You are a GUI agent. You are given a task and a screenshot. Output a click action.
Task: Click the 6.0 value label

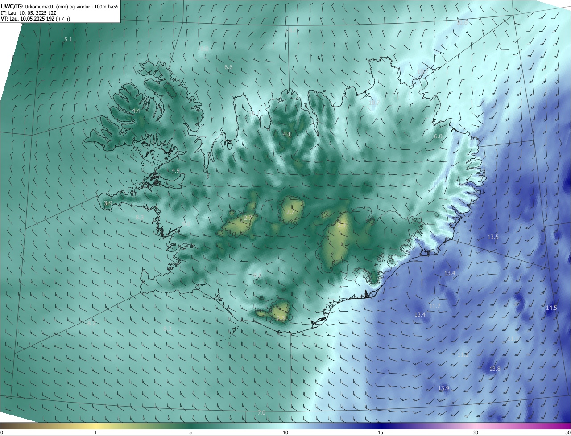coord(438,136)
